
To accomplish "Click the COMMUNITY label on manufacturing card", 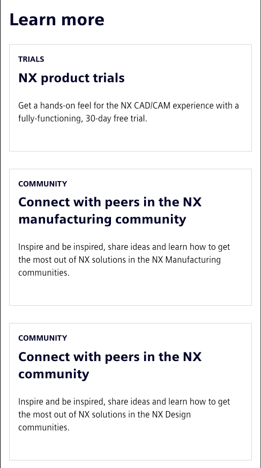I will [42, 184].
